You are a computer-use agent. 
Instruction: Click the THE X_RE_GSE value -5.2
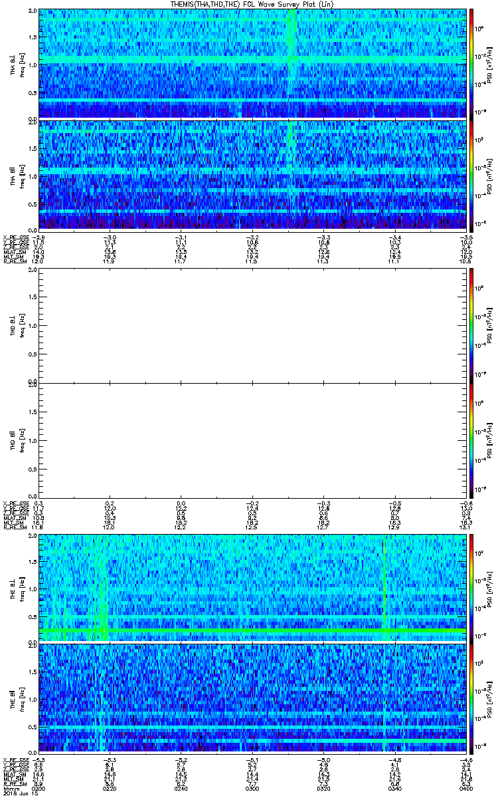pyautogui.click(x=181, y=759)
